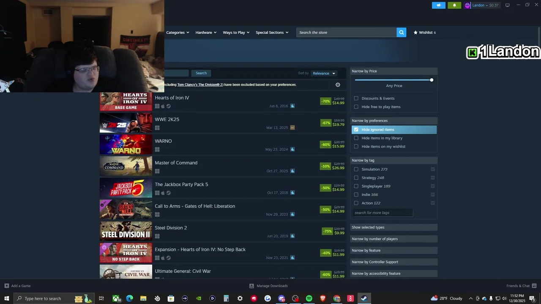The image size is (541, 304).
Task: Check Hide items in my library
Action: 356,138
